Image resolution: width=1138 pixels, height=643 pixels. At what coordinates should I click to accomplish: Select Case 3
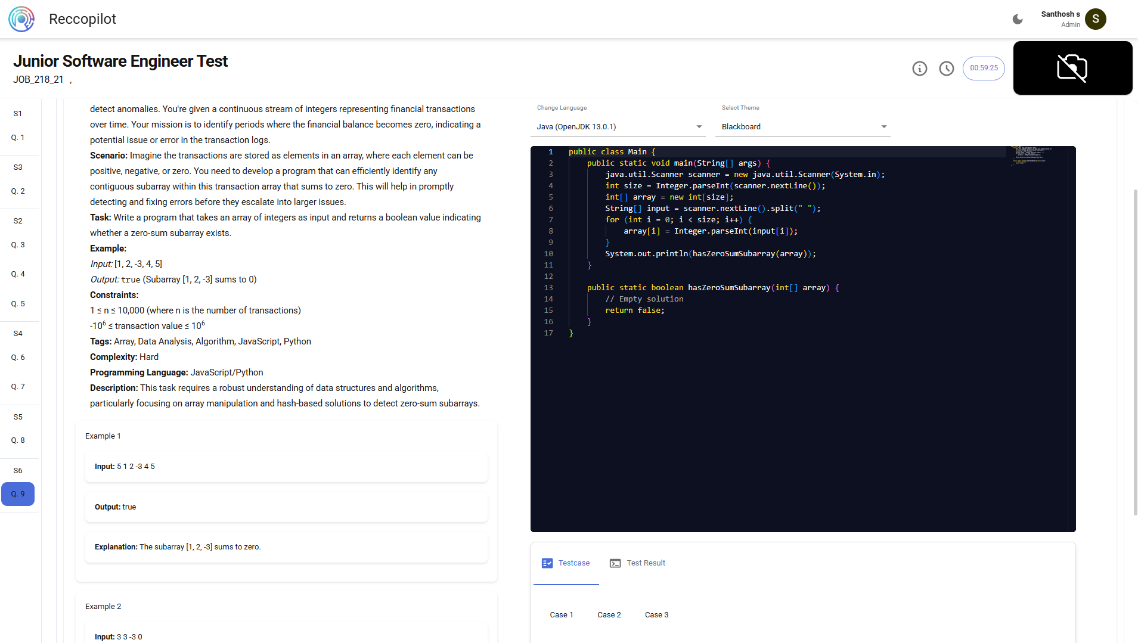click(656, 614)
